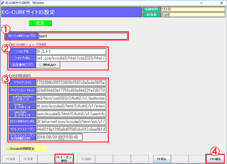Click the F12 確定 button
Screen dimensions: 227x164
[215, 159]
